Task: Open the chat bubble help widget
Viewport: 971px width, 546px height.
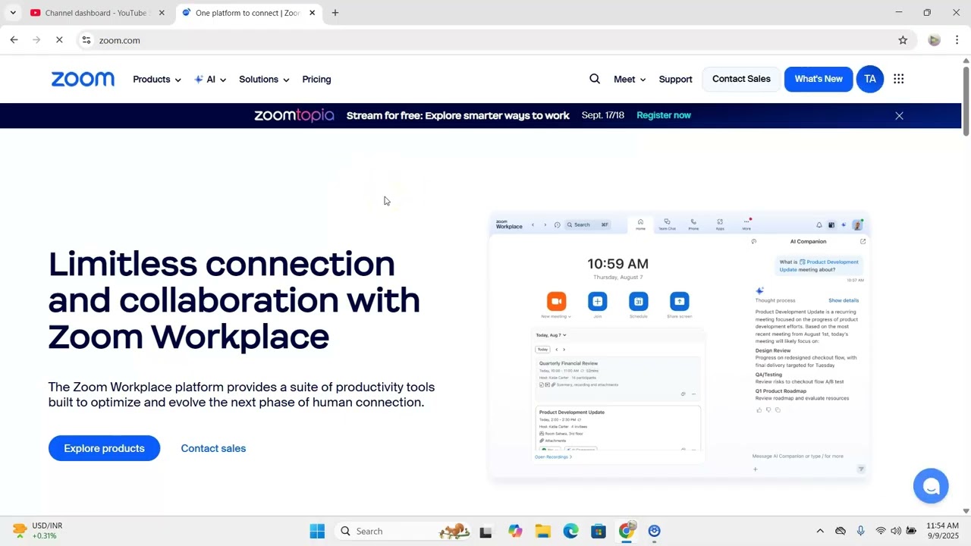Action: tap(931, 485)
